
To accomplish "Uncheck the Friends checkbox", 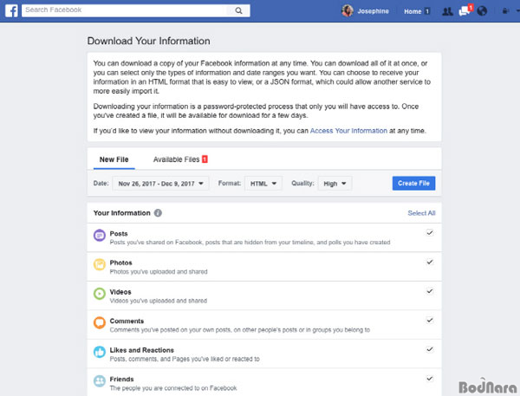I will point(430,379).
